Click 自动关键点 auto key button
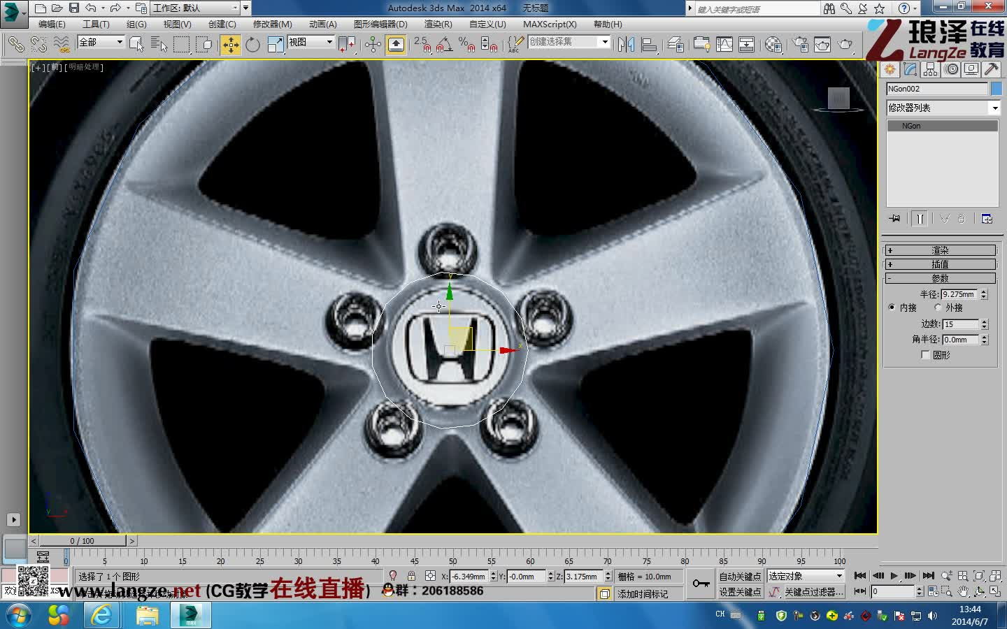 (740, 577)
